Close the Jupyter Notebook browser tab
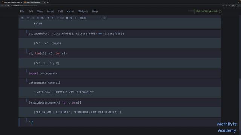Image resolution: width=241 pixels, height=135 pixels. (x=44, y=2)
